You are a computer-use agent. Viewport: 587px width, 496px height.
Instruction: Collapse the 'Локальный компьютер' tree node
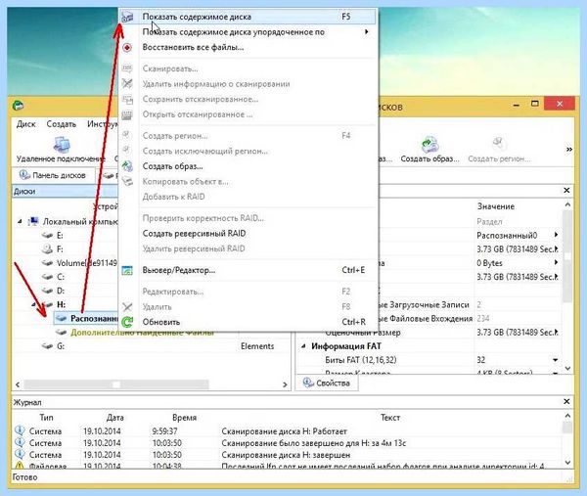[x=21, y=222]
